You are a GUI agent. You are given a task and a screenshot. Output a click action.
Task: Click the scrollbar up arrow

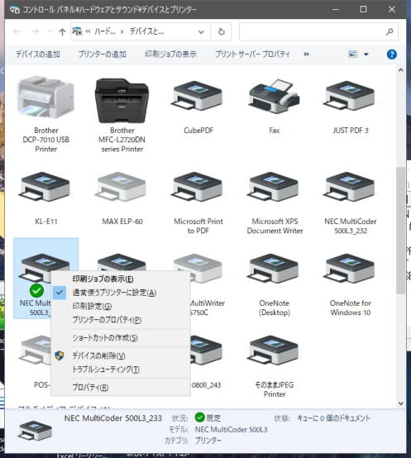pos(400,70)
